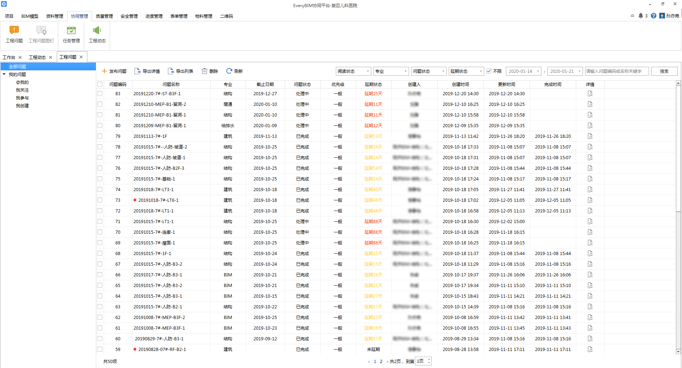Open details icon for issue 59
The height and width of the screenshot is (368, 682).
[x=590, y=349]
